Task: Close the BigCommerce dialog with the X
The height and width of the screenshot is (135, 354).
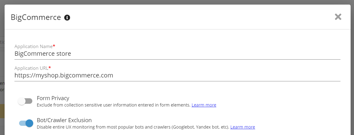Action: tap(338, 17)
